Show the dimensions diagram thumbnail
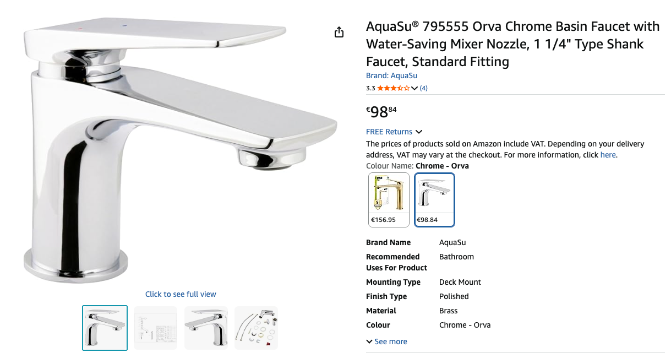Screen dimensions: 671x358 156,328
